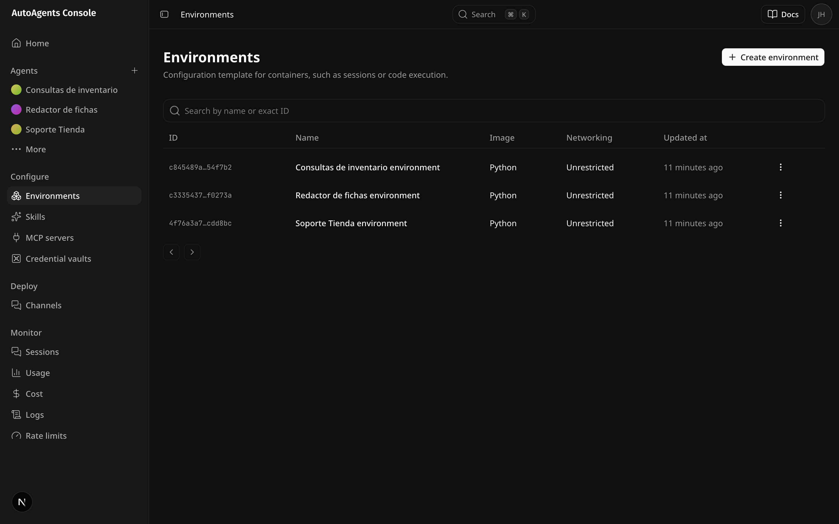
Task: Open the Home page
Action: [x=74, y=43]
